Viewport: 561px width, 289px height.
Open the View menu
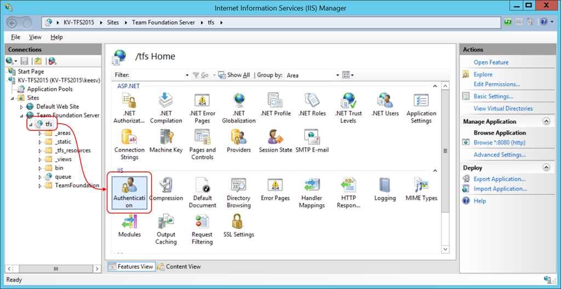[x=35, y=37]
